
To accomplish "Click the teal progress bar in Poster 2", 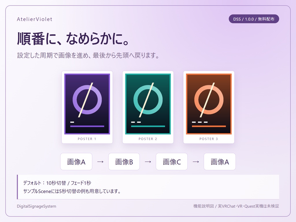I will coord(148,126).
